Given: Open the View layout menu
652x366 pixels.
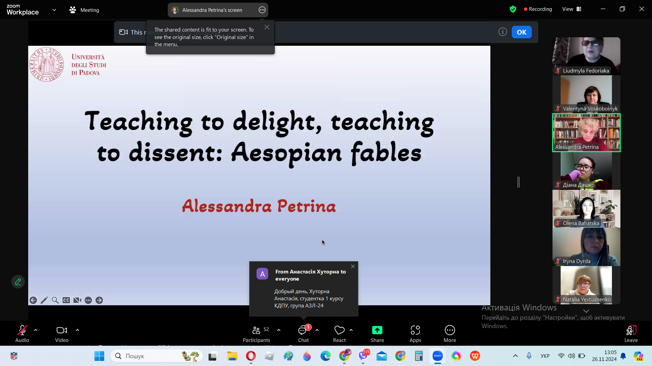Looking at the screenshot, I should 572,9.
